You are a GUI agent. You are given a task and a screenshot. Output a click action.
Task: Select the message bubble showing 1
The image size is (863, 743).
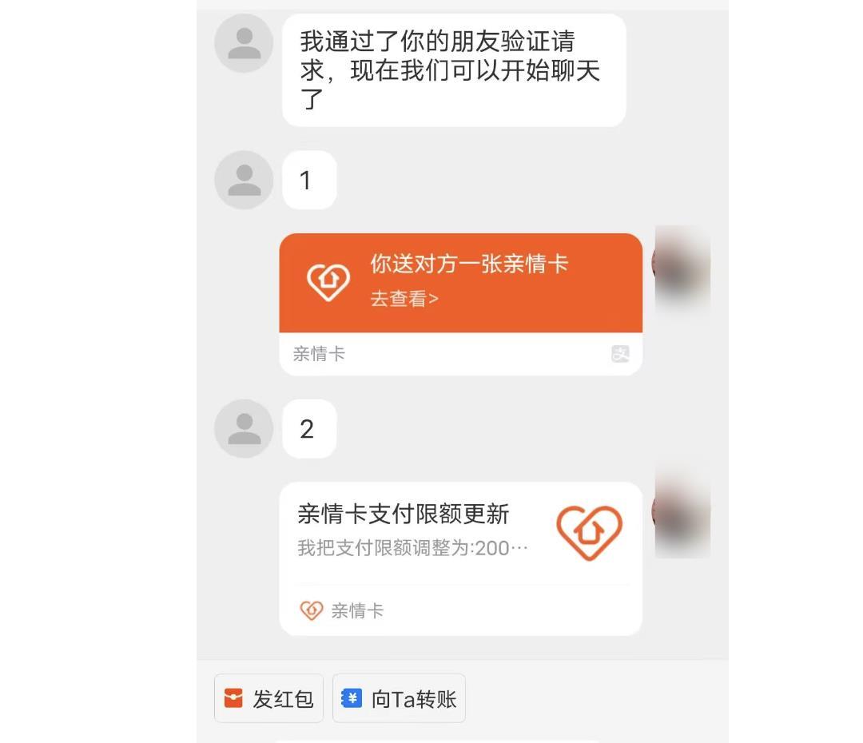coord(309,180)
